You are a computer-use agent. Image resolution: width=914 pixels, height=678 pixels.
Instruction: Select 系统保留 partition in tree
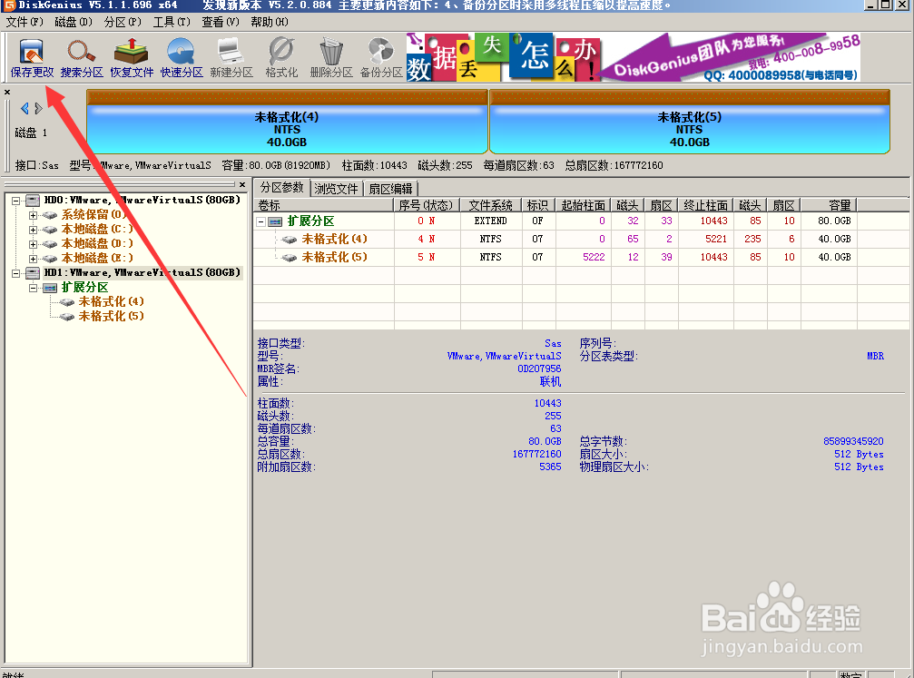click(93, 214)
